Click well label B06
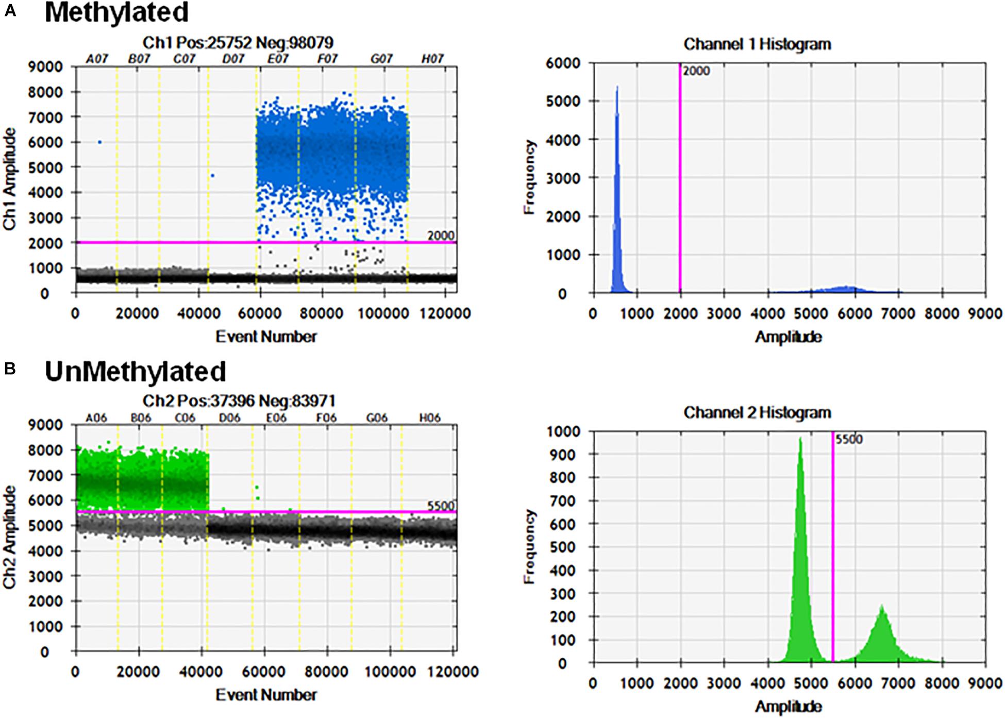1005x718 pixels. 141,418
